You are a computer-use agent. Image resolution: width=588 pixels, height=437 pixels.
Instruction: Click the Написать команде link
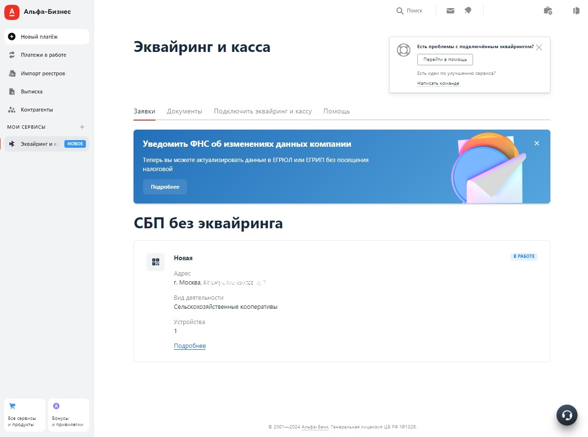(438, 83)
